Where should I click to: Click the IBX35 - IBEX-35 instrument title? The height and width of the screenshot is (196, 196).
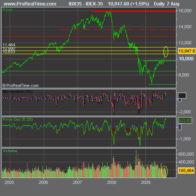[86, 4]
